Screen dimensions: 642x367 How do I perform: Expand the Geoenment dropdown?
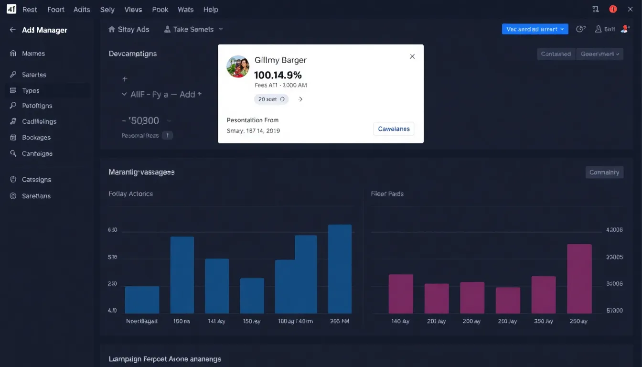click(x=600, y=54)
